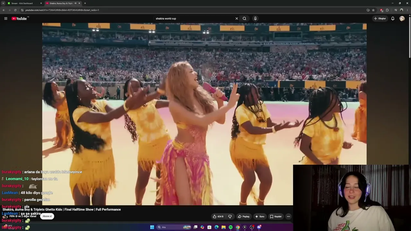Close the Kick Dashboard tab
Viewport: 411px width, 231px height.
click(x=41, y=3)
